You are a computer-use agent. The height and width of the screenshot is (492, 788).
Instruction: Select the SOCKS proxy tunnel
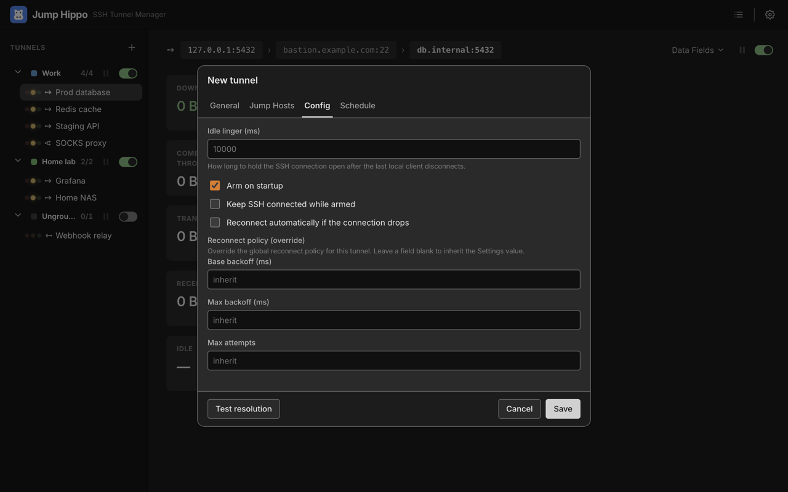81,143
